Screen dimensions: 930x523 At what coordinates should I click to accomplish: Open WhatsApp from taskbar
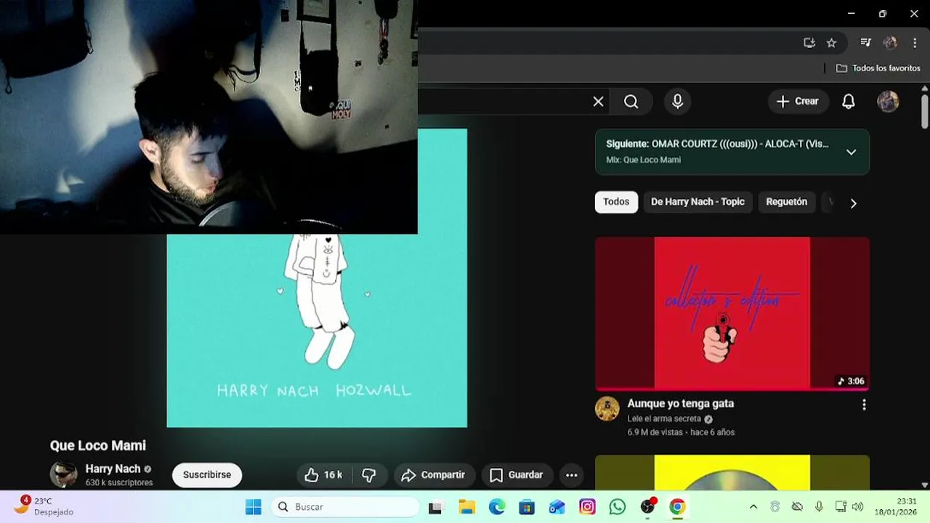pos(618,507)
